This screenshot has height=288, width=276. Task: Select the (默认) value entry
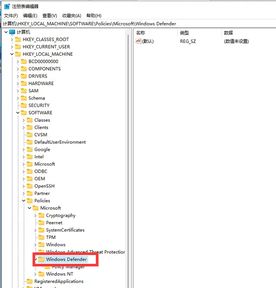click(x=148, y=41)
